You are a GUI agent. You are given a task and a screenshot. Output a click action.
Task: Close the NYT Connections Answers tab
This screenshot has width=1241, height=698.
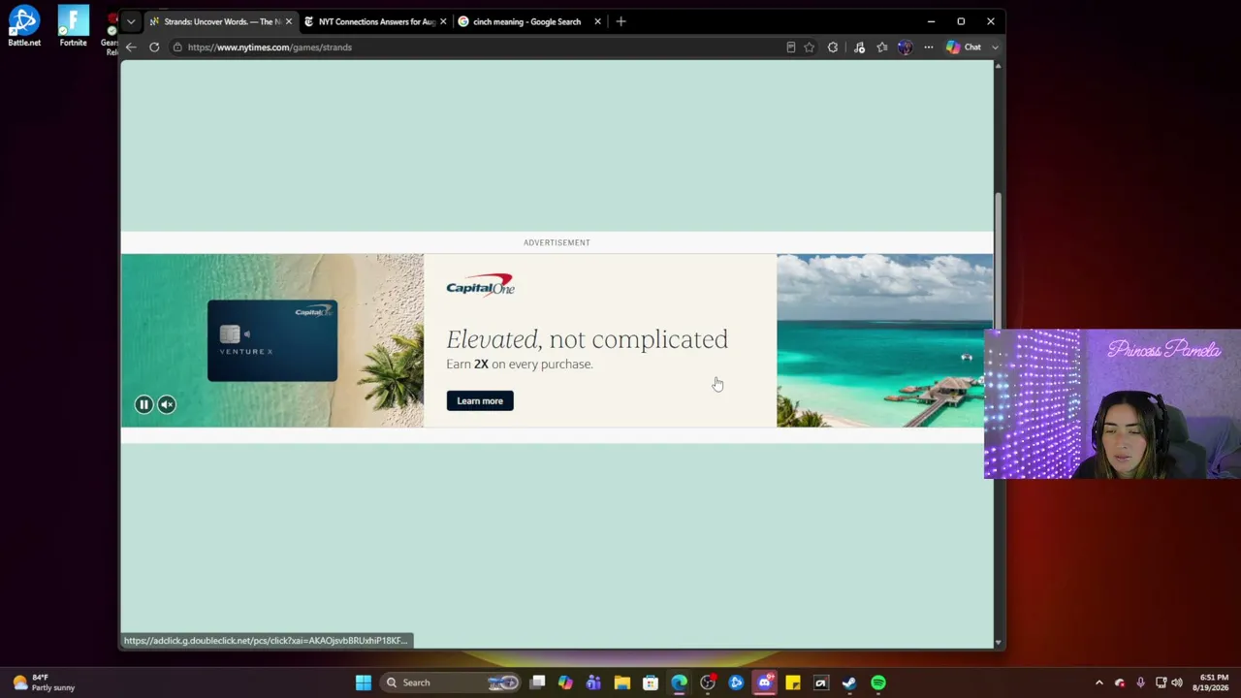(443, 21)
